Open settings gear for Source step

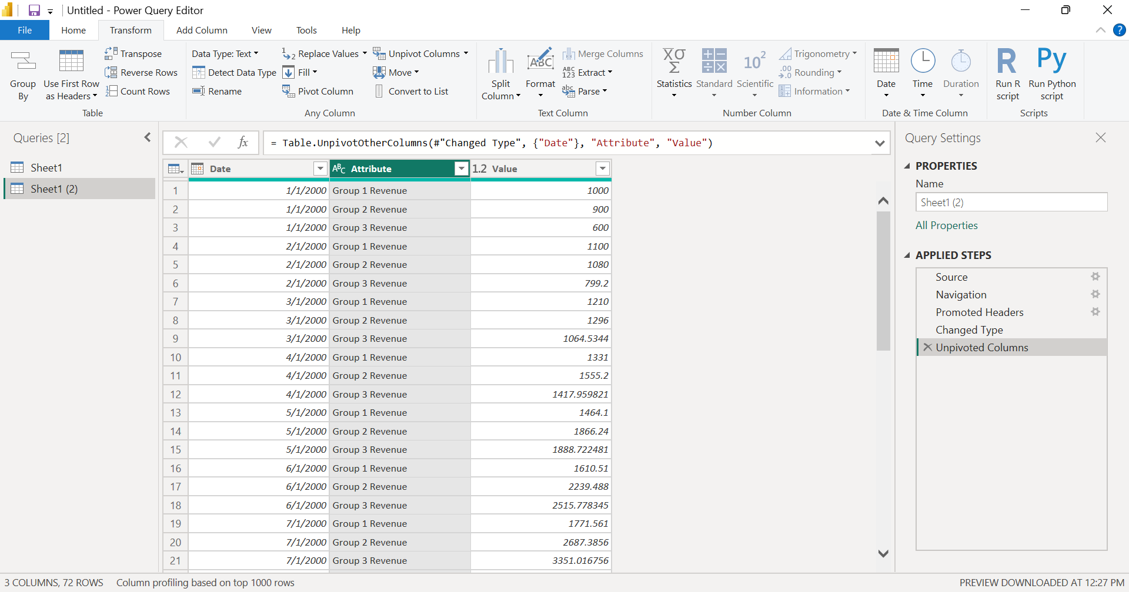coord(1095,277)
